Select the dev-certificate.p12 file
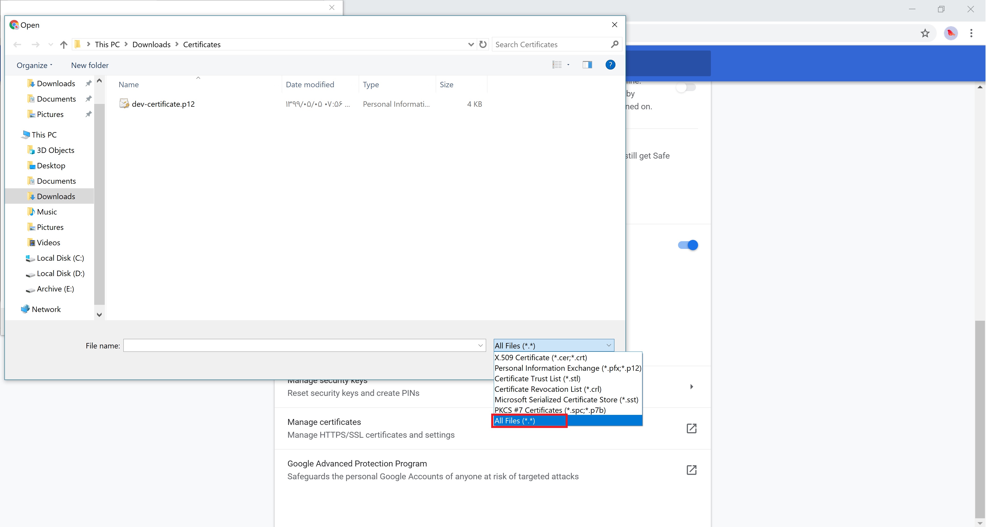This screenshot has width=986, height=527. point(163,104)
